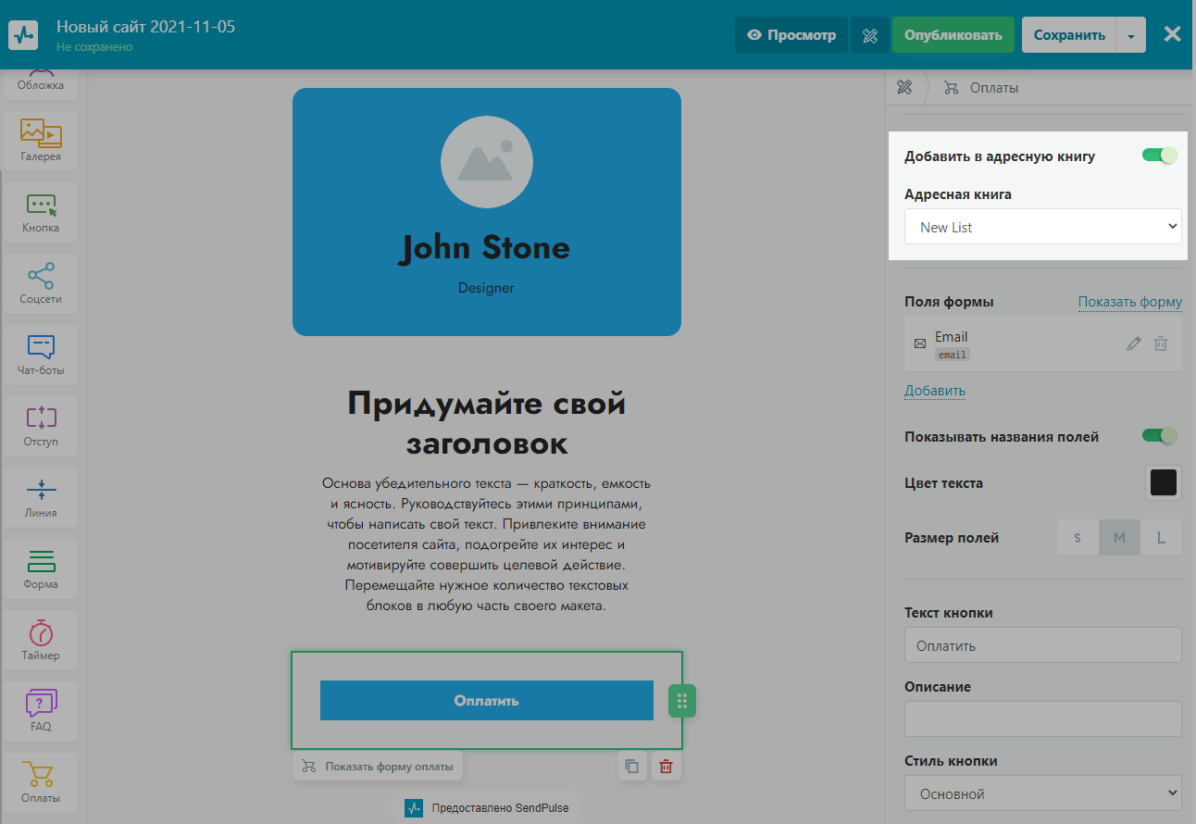Click the Добавить field link
This screenshot has width=1196, height=824.
tap(935, 391)
